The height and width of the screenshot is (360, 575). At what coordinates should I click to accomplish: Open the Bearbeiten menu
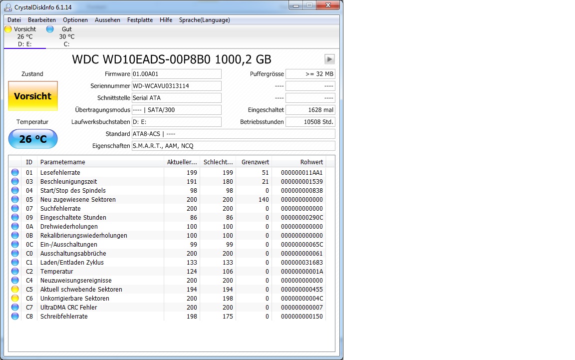42,20
